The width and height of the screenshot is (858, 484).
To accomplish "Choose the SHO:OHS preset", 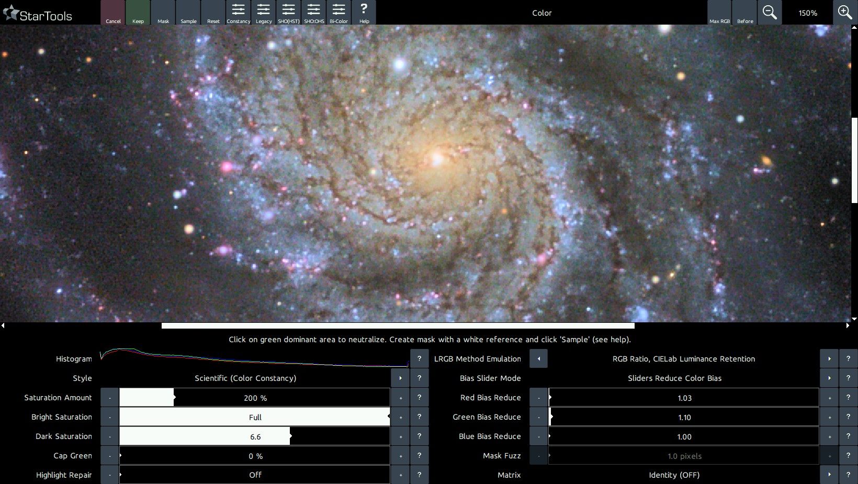I will point(314,13).
